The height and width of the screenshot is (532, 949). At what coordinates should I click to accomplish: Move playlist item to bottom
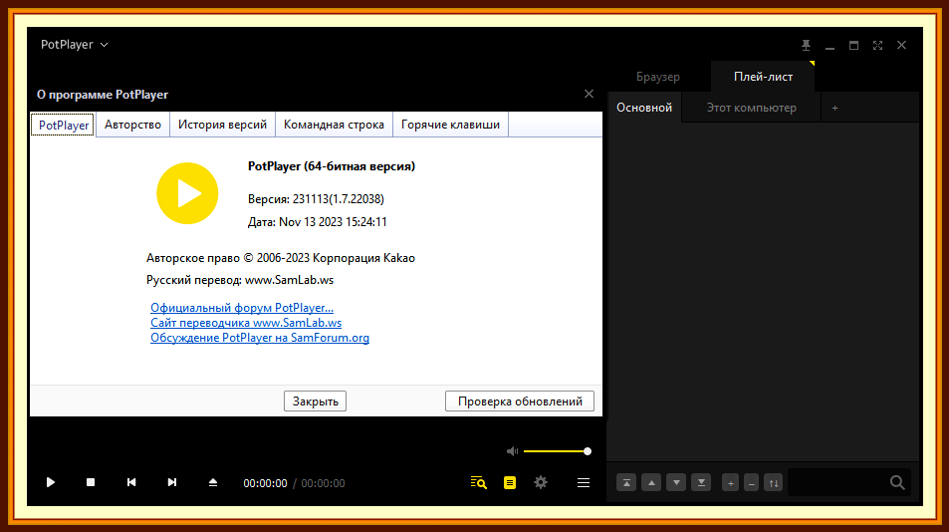pyautogui.click(x=701, y=483)
